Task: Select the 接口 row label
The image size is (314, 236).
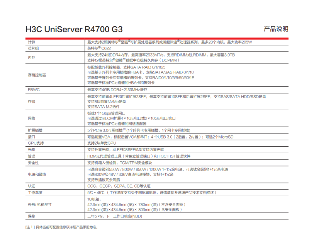Action: (31, 137)
